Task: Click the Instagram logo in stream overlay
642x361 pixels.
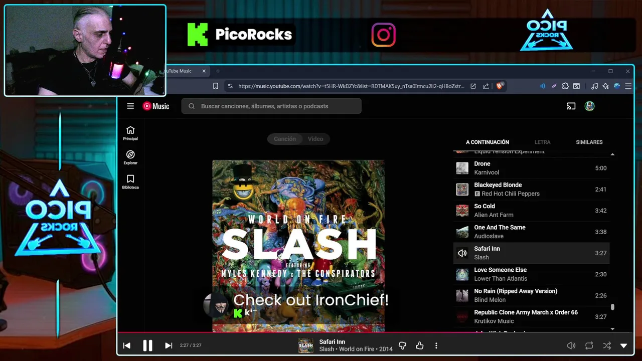Action: [x=384, y=35]
